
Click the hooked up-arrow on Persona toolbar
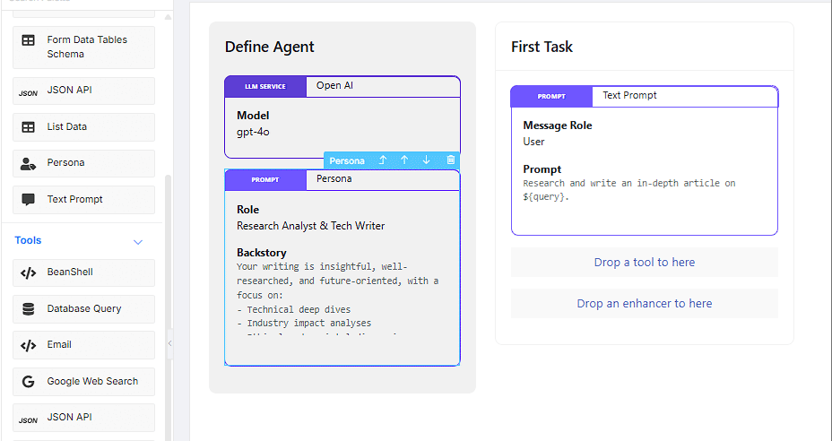(x=383, y=160)
